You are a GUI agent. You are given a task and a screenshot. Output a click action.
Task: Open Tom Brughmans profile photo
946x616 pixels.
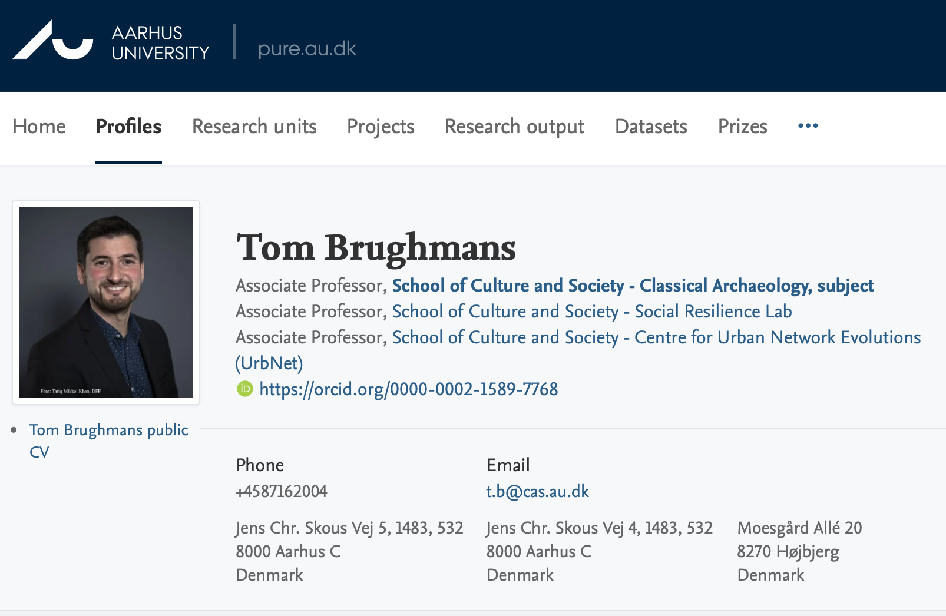(106, 302)
